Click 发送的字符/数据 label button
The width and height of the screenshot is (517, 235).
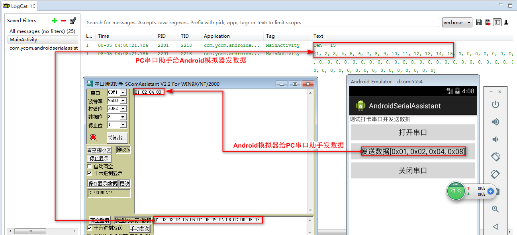133,220
